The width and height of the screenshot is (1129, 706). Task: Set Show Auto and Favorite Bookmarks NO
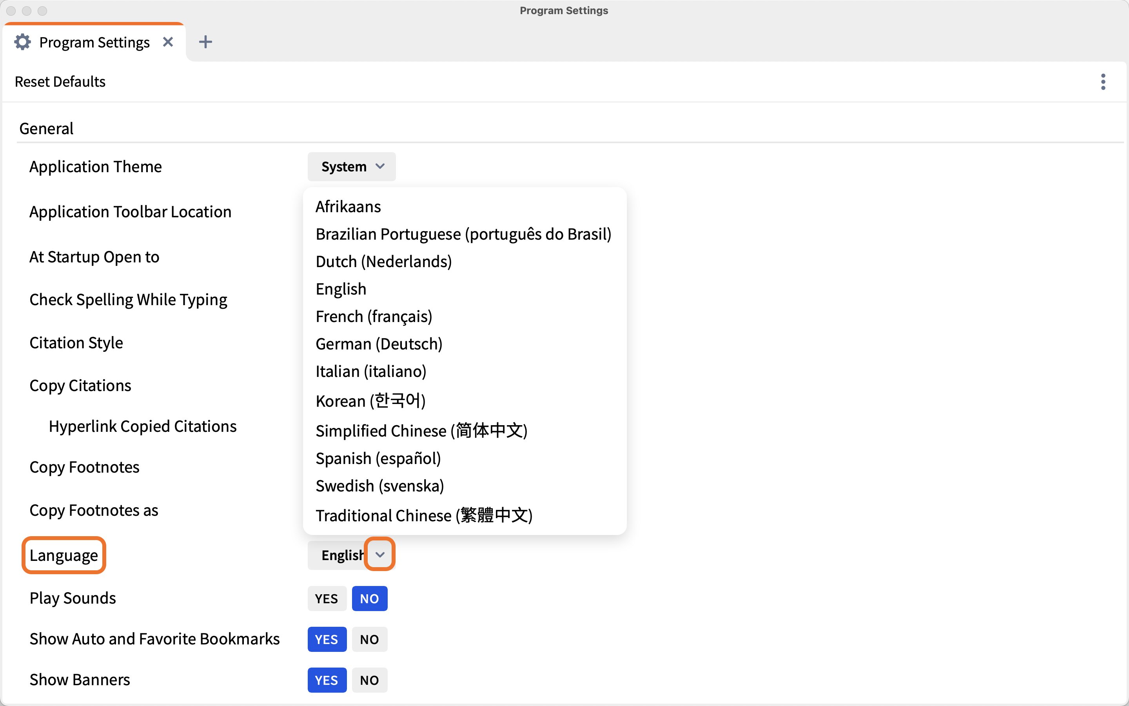[x=370, y=639]
